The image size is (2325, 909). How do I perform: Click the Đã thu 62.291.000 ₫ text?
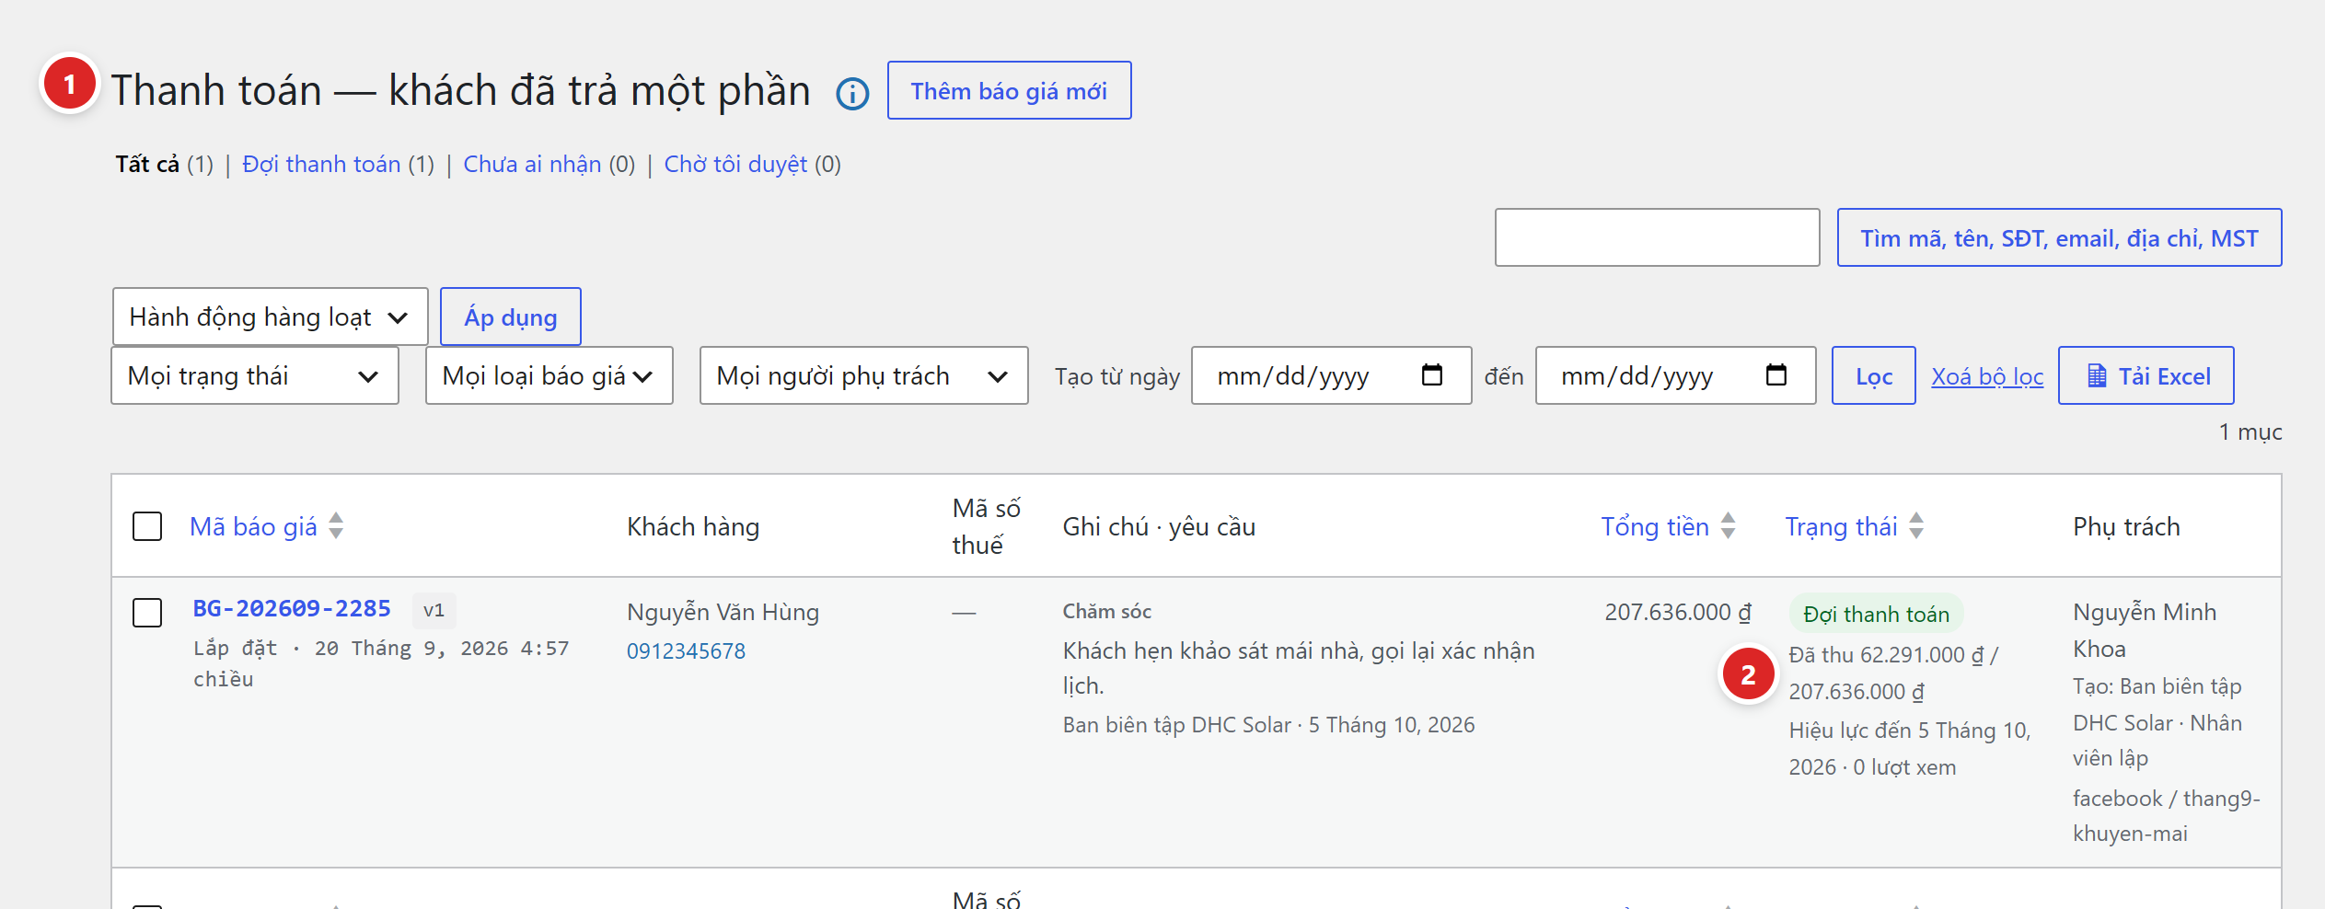click(1885, 654)
